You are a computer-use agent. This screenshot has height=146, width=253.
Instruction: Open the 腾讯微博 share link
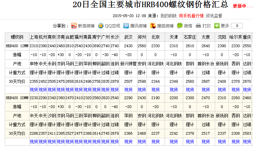click(x=138, y=26)
